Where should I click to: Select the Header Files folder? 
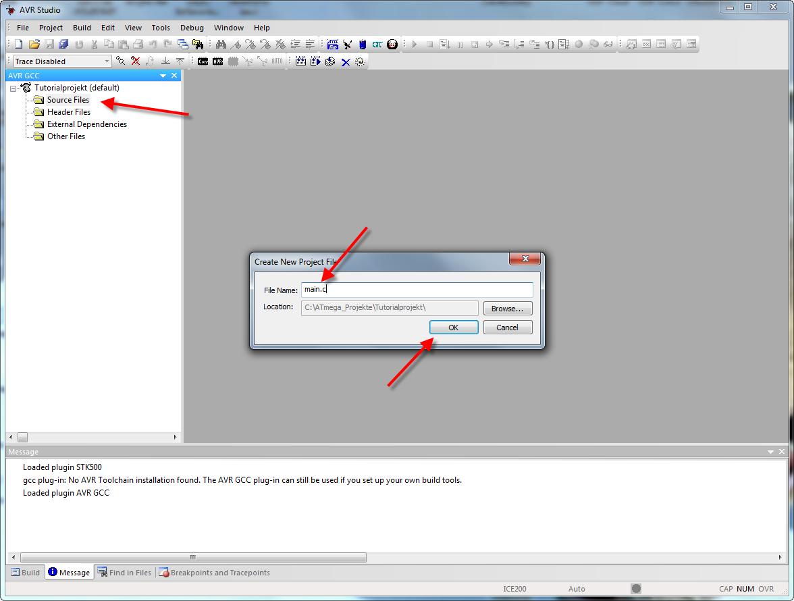(x=69, y=112)
